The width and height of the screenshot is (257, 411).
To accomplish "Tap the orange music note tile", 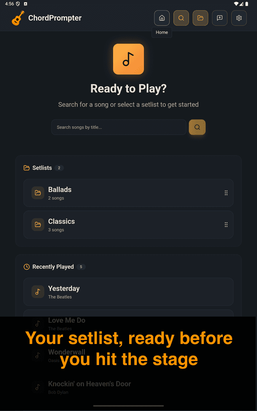I will pyautogui.click(x=129, y=59).
